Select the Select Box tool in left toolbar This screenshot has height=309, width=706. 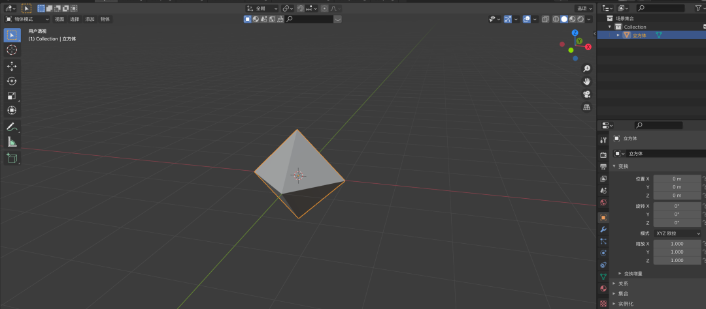pos(12,35)
